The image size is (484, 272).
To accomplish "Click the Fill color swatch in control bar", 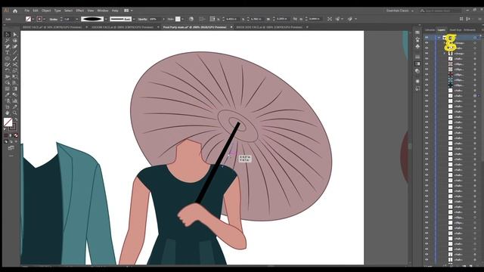I will tap(28, 19).
